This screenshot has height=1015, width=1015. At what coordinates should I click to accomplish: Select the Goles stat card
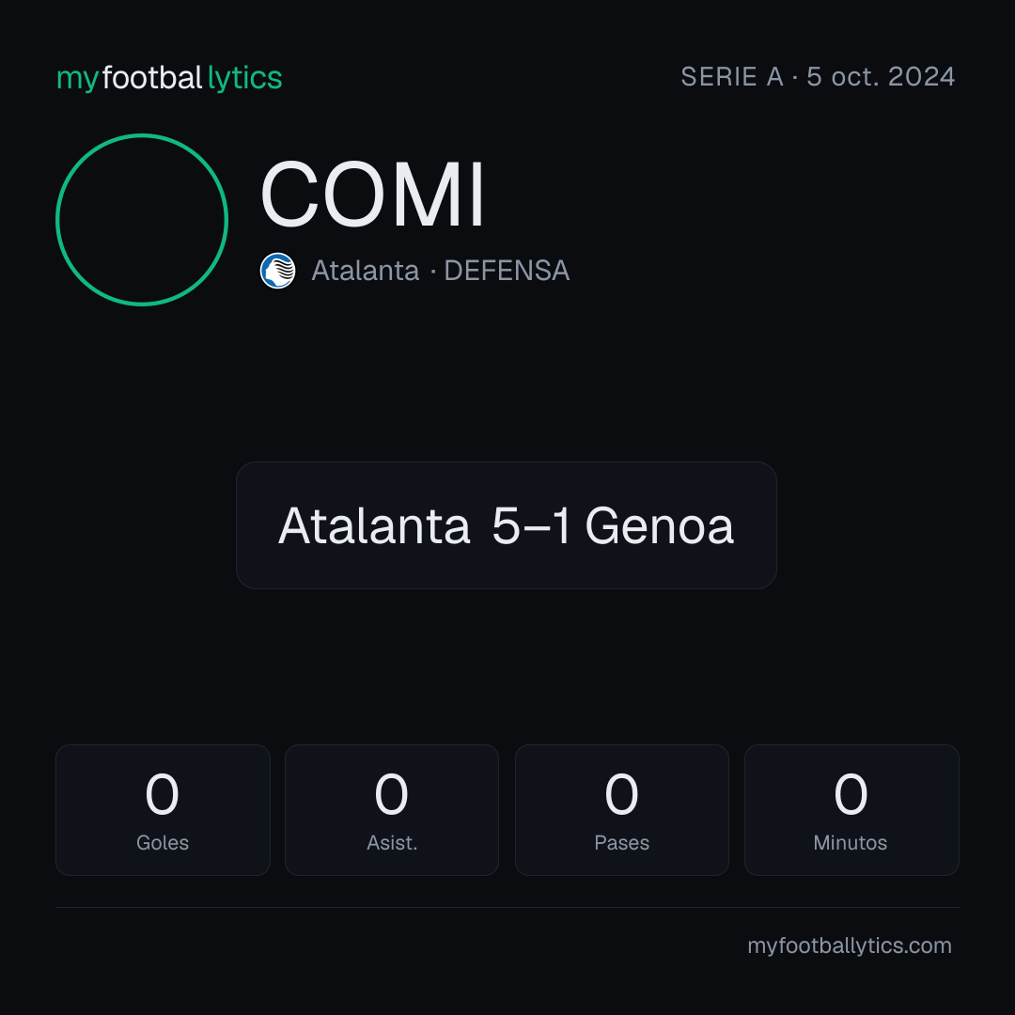(163, 810)
